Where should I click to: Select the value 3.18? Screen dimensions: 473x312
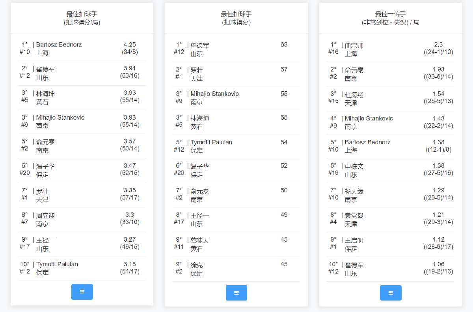[x=130, y=264]
